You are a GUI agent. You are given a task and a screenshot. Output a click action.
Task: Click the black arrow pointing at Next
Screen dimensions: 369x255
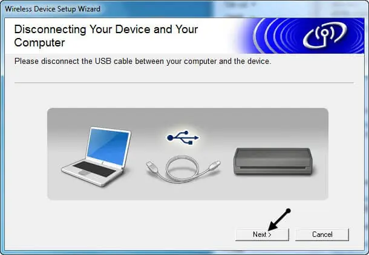[x=279, y=219]
